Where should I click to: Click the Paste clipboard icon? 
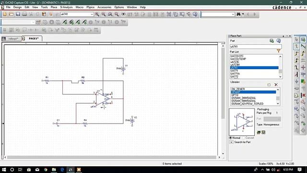pos(44,14)
